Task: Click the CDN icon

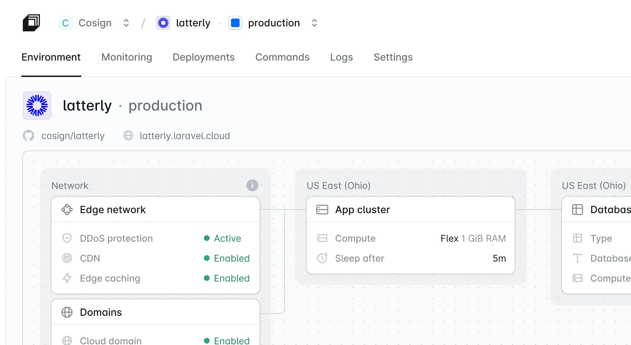Action: point(67,258)
